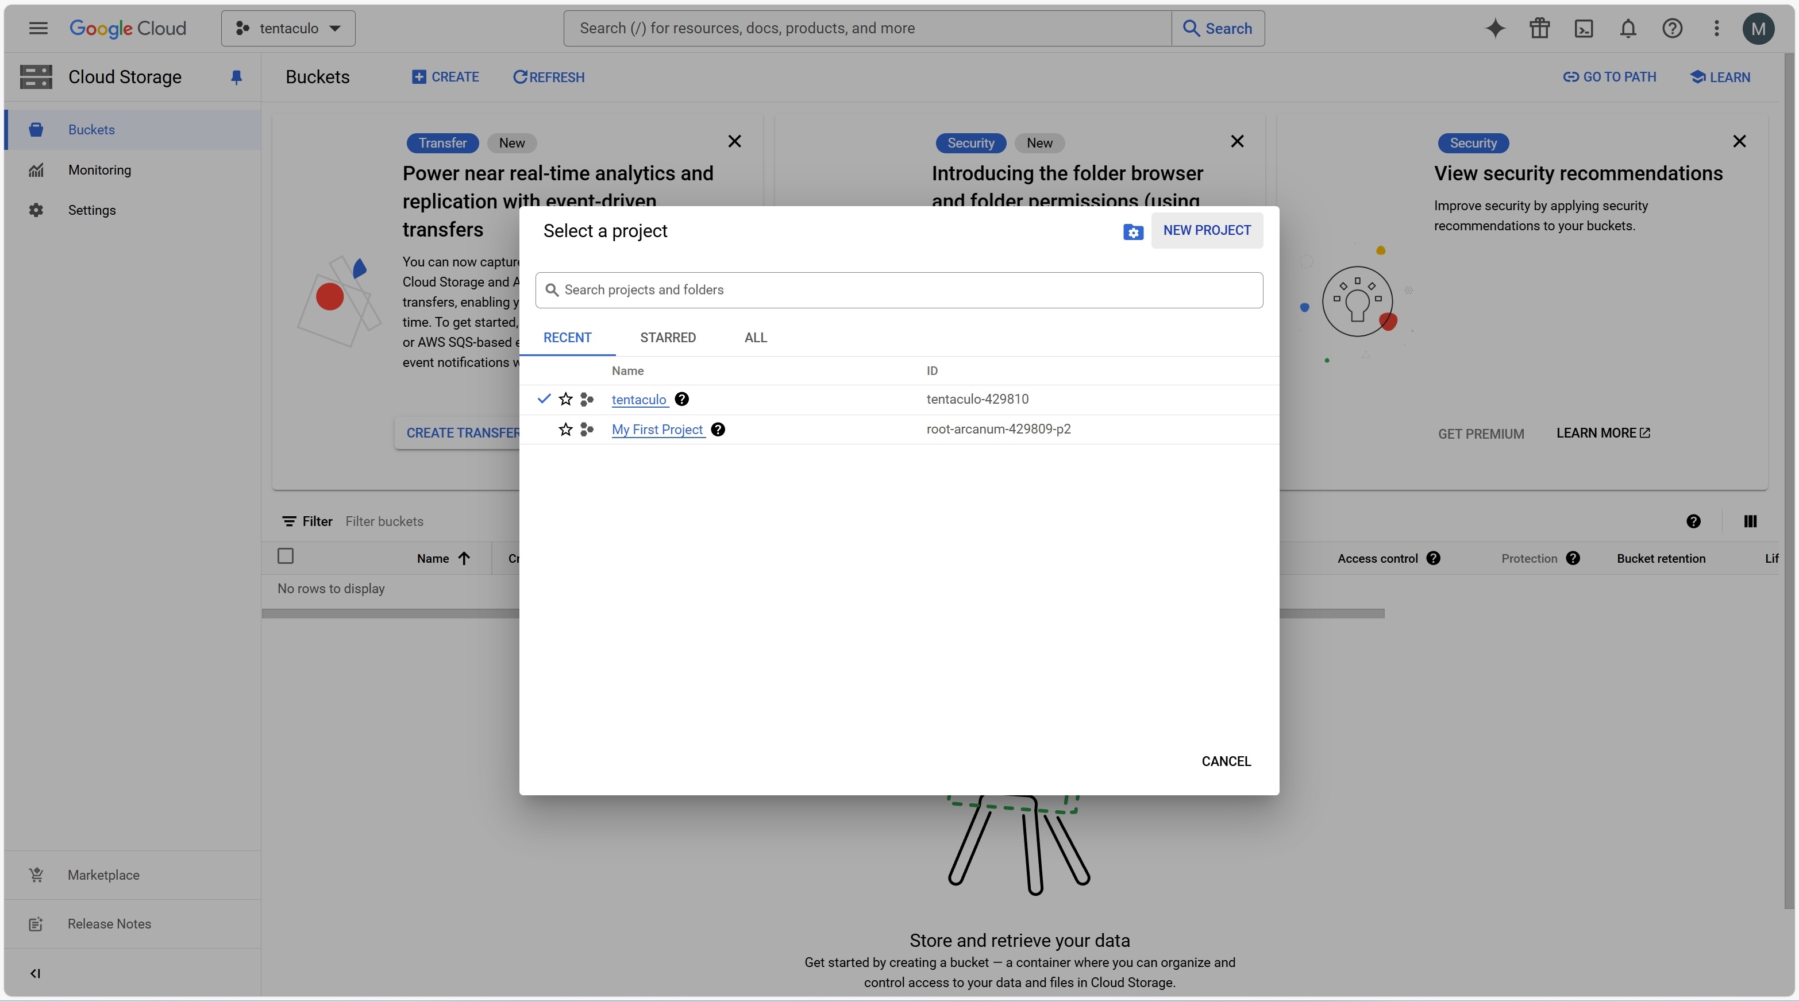This screenshot has width=1799, height=1002.
Task: Click the Google Cloud logo
Action: tap(128, 29)
